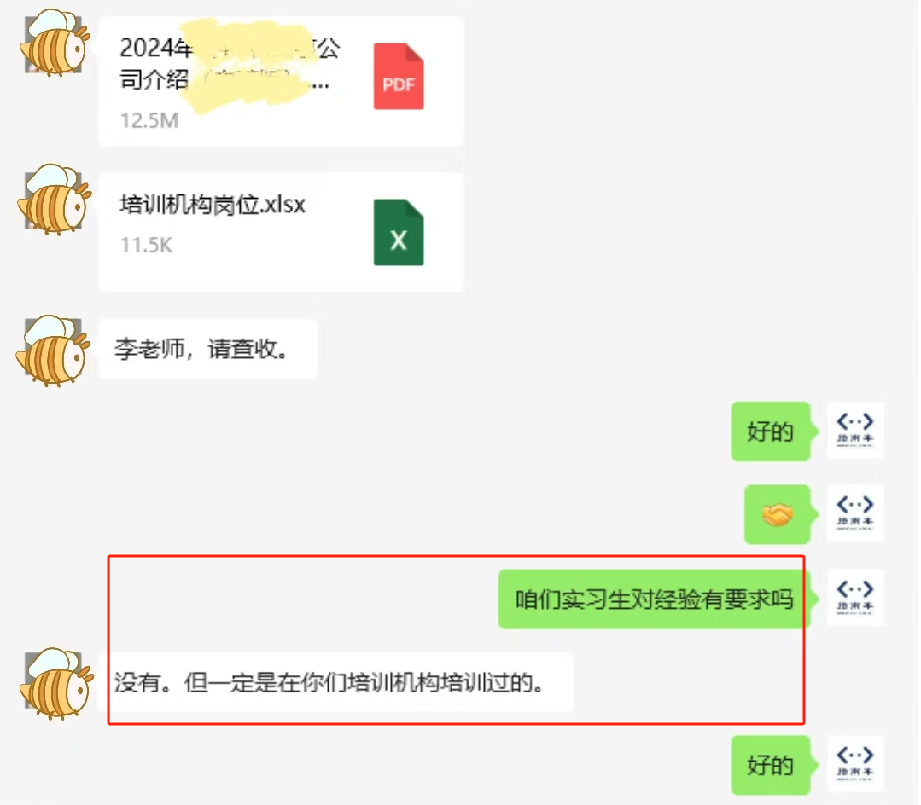Click the sender avatar beside last 好的
The width and height of the screenshot is (921, 805).
855,763
